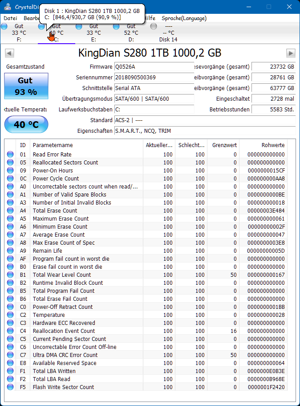
Task: Click the KingDian S280 1TB title text
Action: pos(150,53)
